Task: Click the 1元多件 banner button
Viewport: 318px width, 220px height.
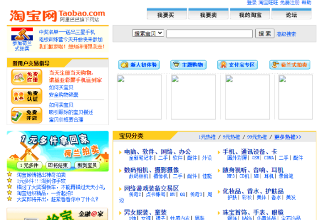Action: point(29,165)
